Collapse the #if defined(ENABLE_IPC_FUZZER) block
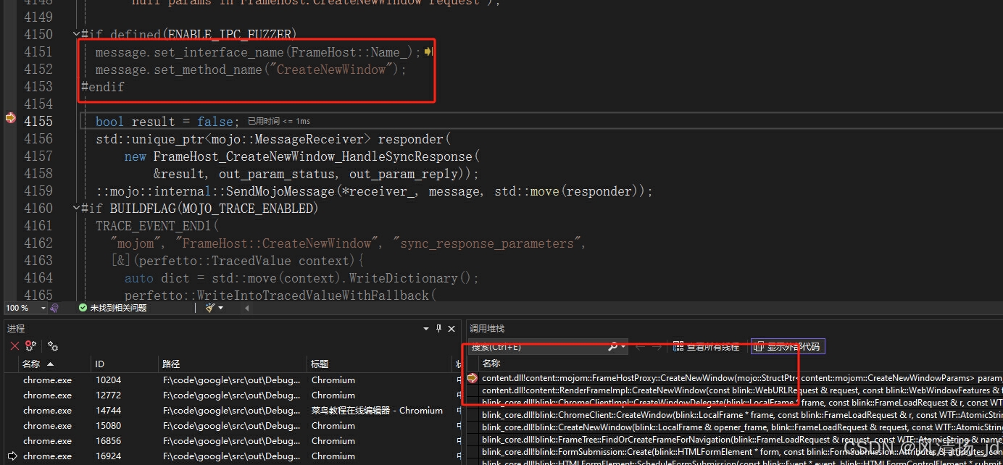The width and height of the screenshot is (1003, 465). click(76, 34)
